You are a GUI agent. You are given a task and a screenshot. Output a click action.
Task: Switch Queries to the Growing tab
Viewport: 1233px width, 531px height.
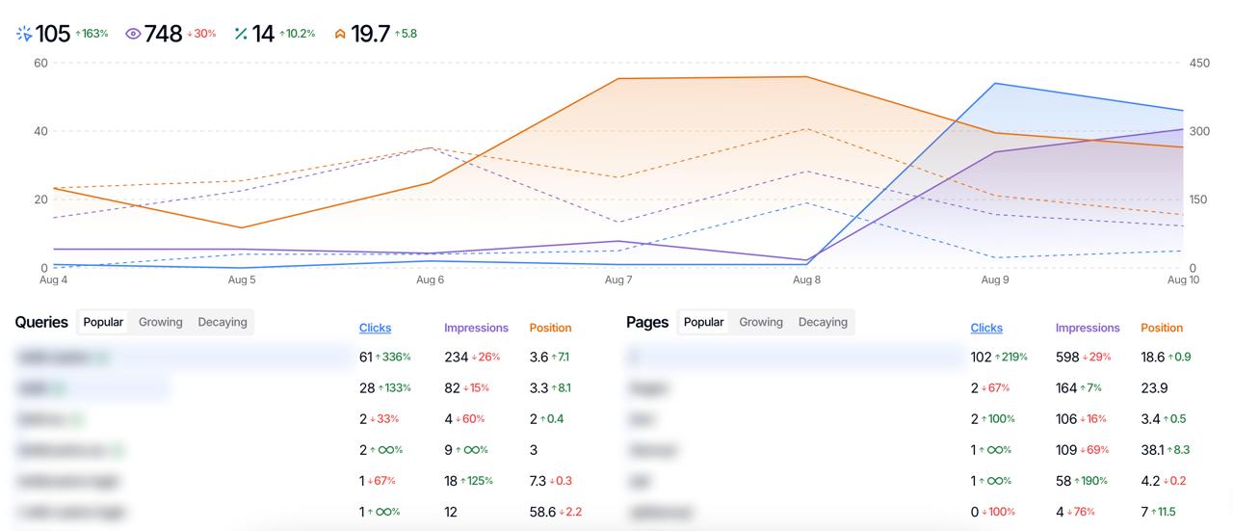point(160,322)
